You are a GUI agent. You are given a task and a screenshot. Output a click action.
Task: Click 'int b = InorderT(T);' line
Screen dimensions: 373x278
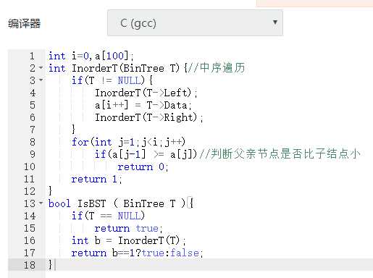click(x=128, y=240)
